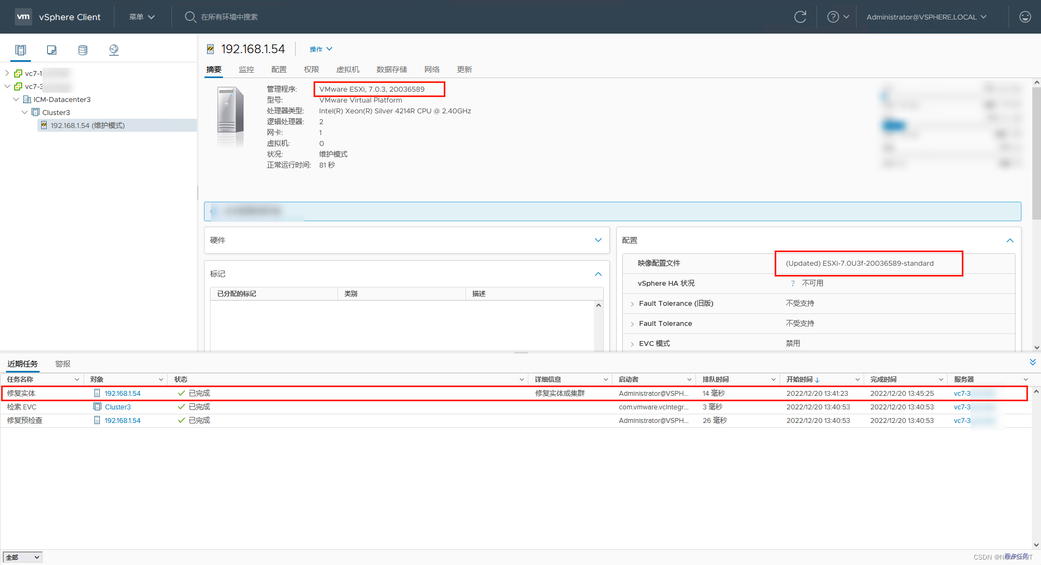Open Networking inventory view icon
The width and height of the screenshot is (1041, 565).
click(114, 50)
